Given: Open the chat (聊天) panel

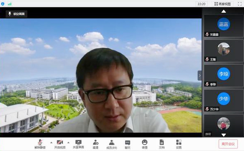Looking at the screenshot, I should click(x=128, y=144).
